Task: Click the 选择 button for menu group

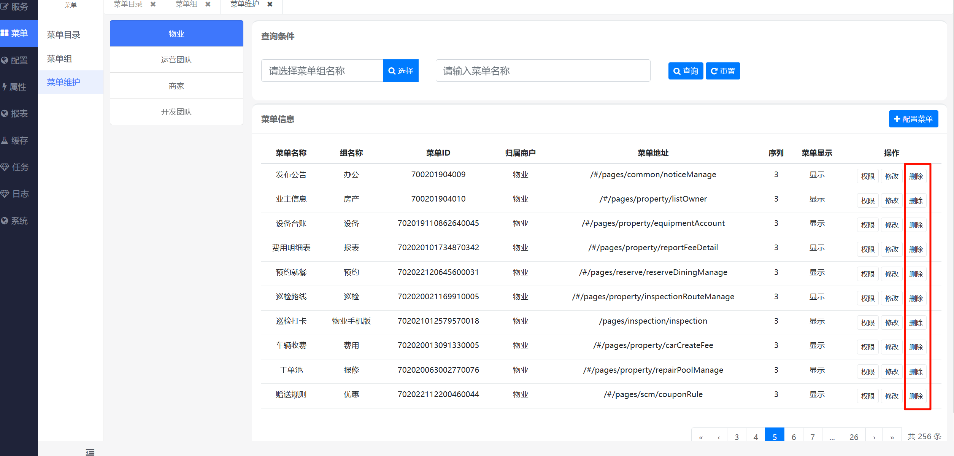Action: click(401, 71)
